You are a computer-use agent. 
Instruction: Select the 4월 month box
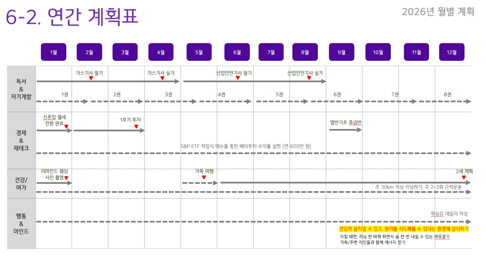point(161,52)
